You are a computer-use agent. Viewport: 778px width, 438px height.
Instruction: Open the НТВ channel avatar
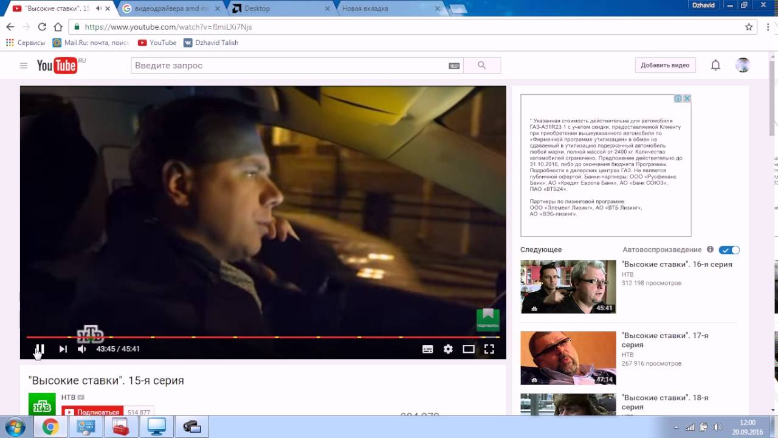(x=42, y=404)
